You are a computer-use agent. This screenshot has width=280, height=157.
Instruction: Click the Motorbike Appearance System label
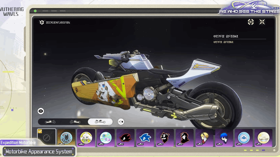[38, 152]
